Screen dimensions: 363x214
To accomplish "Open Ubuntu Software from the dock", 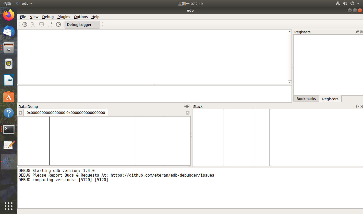I will (x=9, y=96).
